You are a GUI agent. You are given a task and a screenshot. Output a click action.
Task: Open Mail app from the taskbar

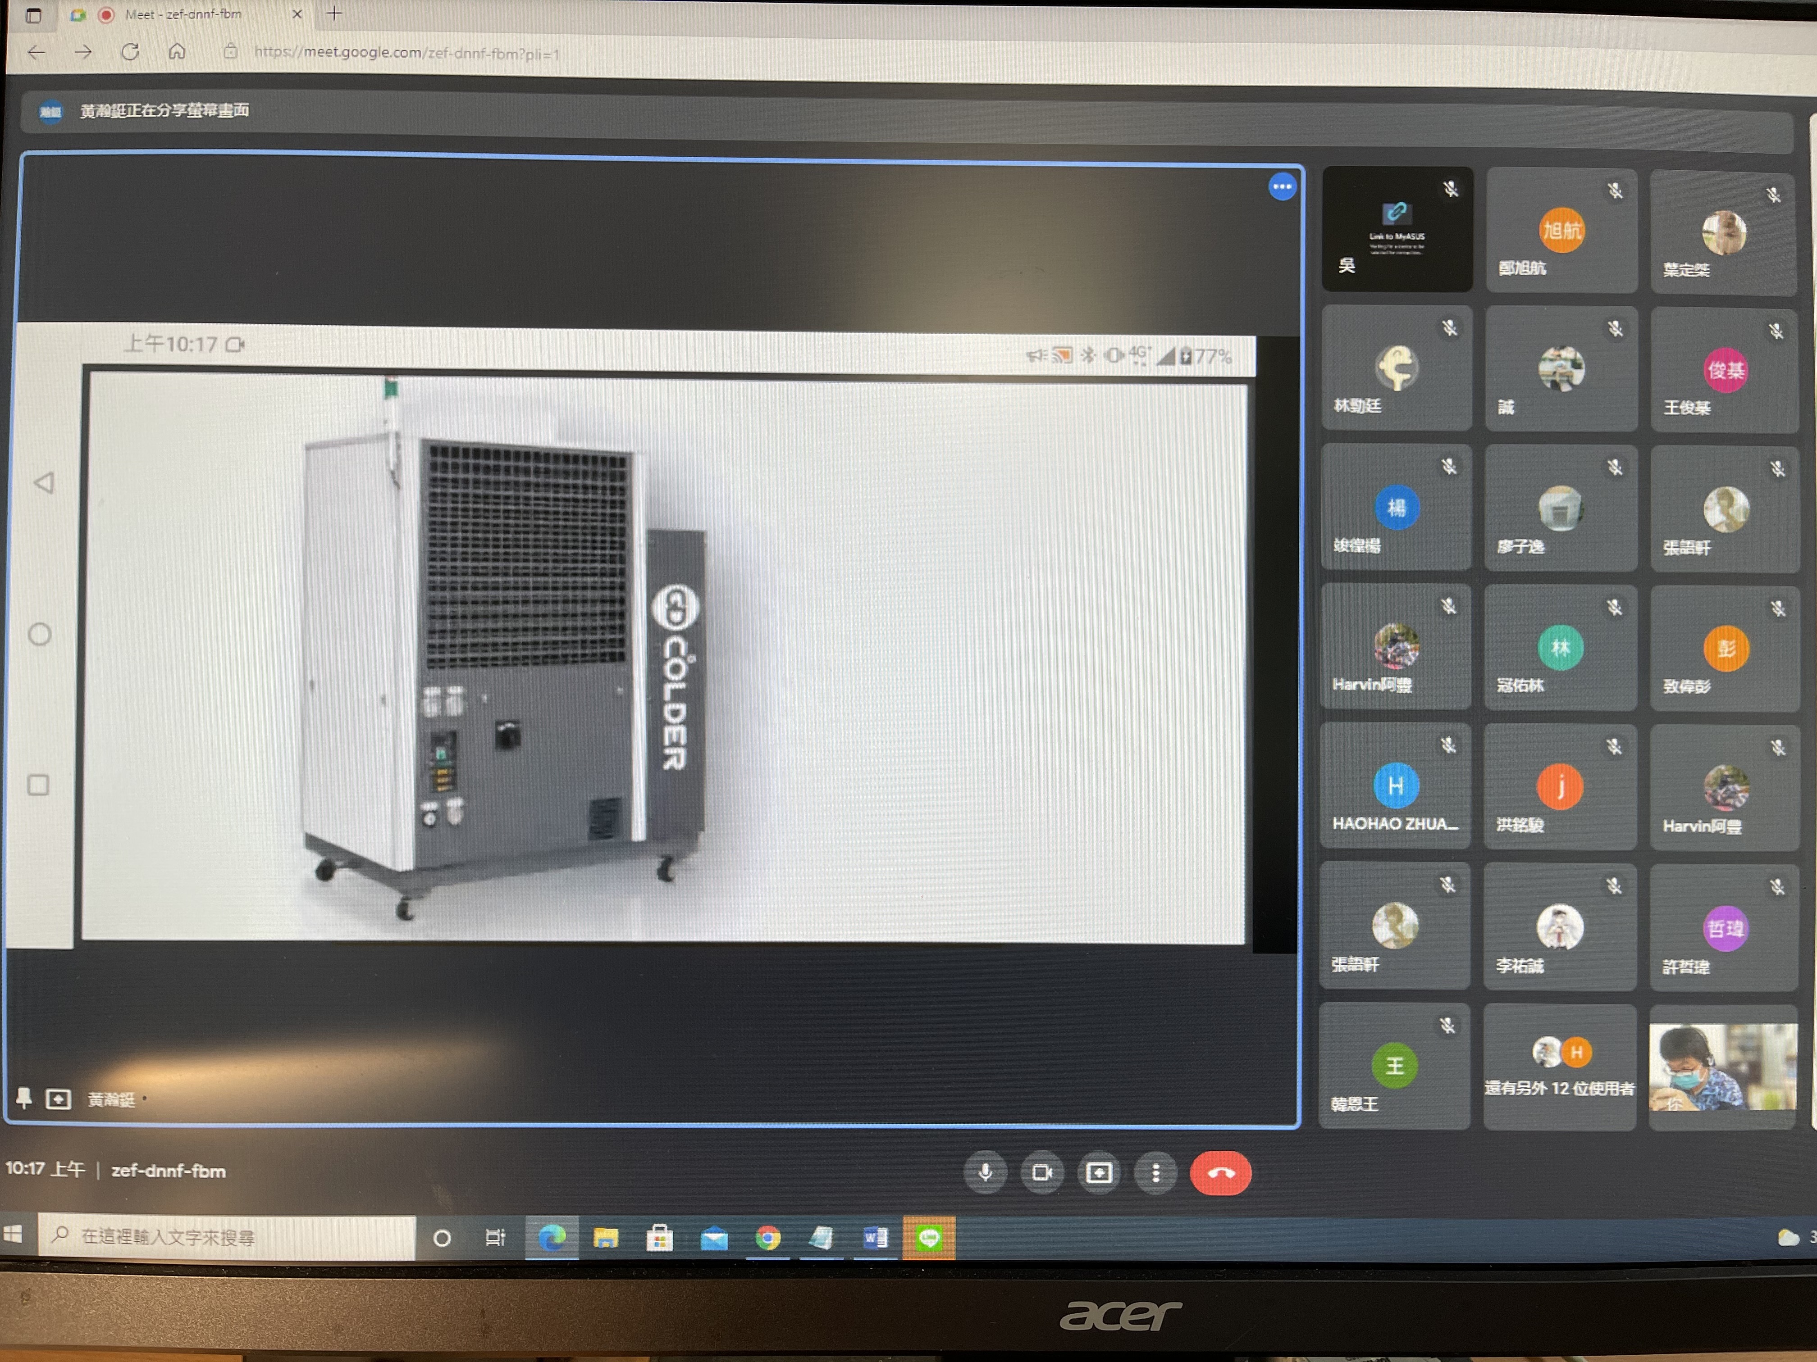pos(714,1237)
